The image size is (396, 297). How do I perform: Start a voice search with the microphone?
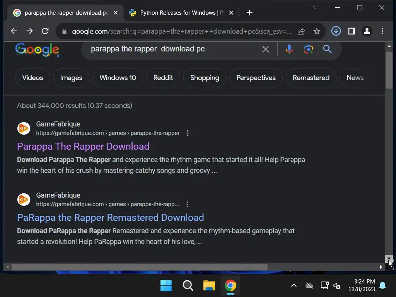289,49
